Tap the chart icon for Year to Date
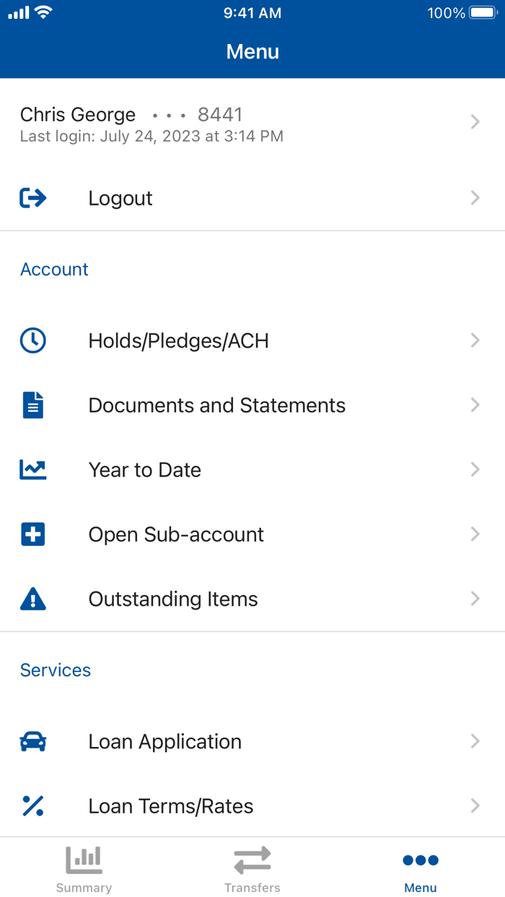The image size is (505, 897). coord(33,469)
